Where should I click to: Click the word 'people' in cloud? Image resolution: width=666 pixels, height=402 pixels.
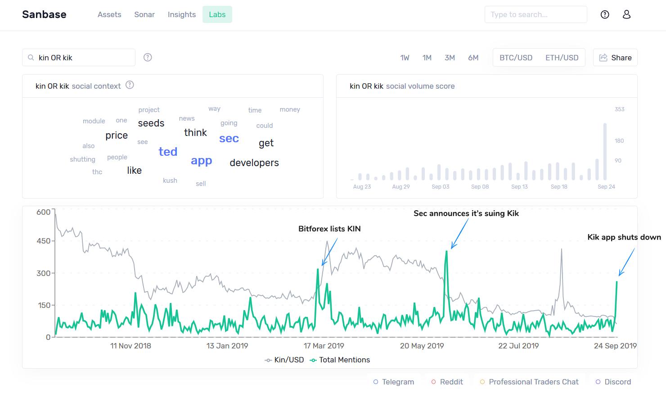(x=117, y=157)
